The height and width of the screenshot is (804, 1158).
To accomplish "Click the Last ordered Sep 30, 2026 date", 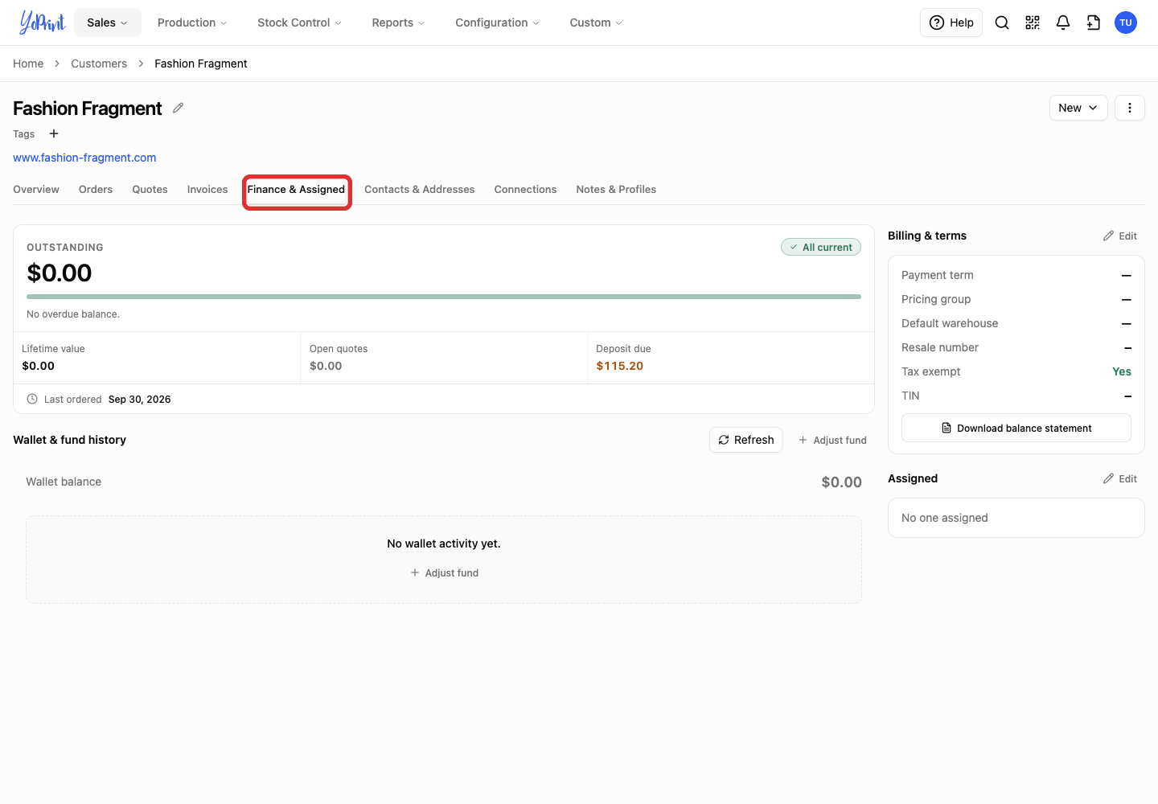I will pyautogui.click(x=139, y=400).
